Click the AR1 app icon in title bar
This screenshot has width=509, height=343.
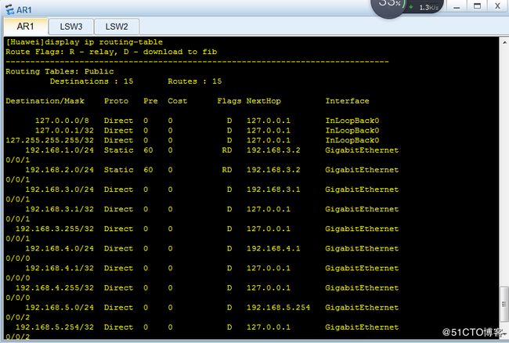coord(9,9)
